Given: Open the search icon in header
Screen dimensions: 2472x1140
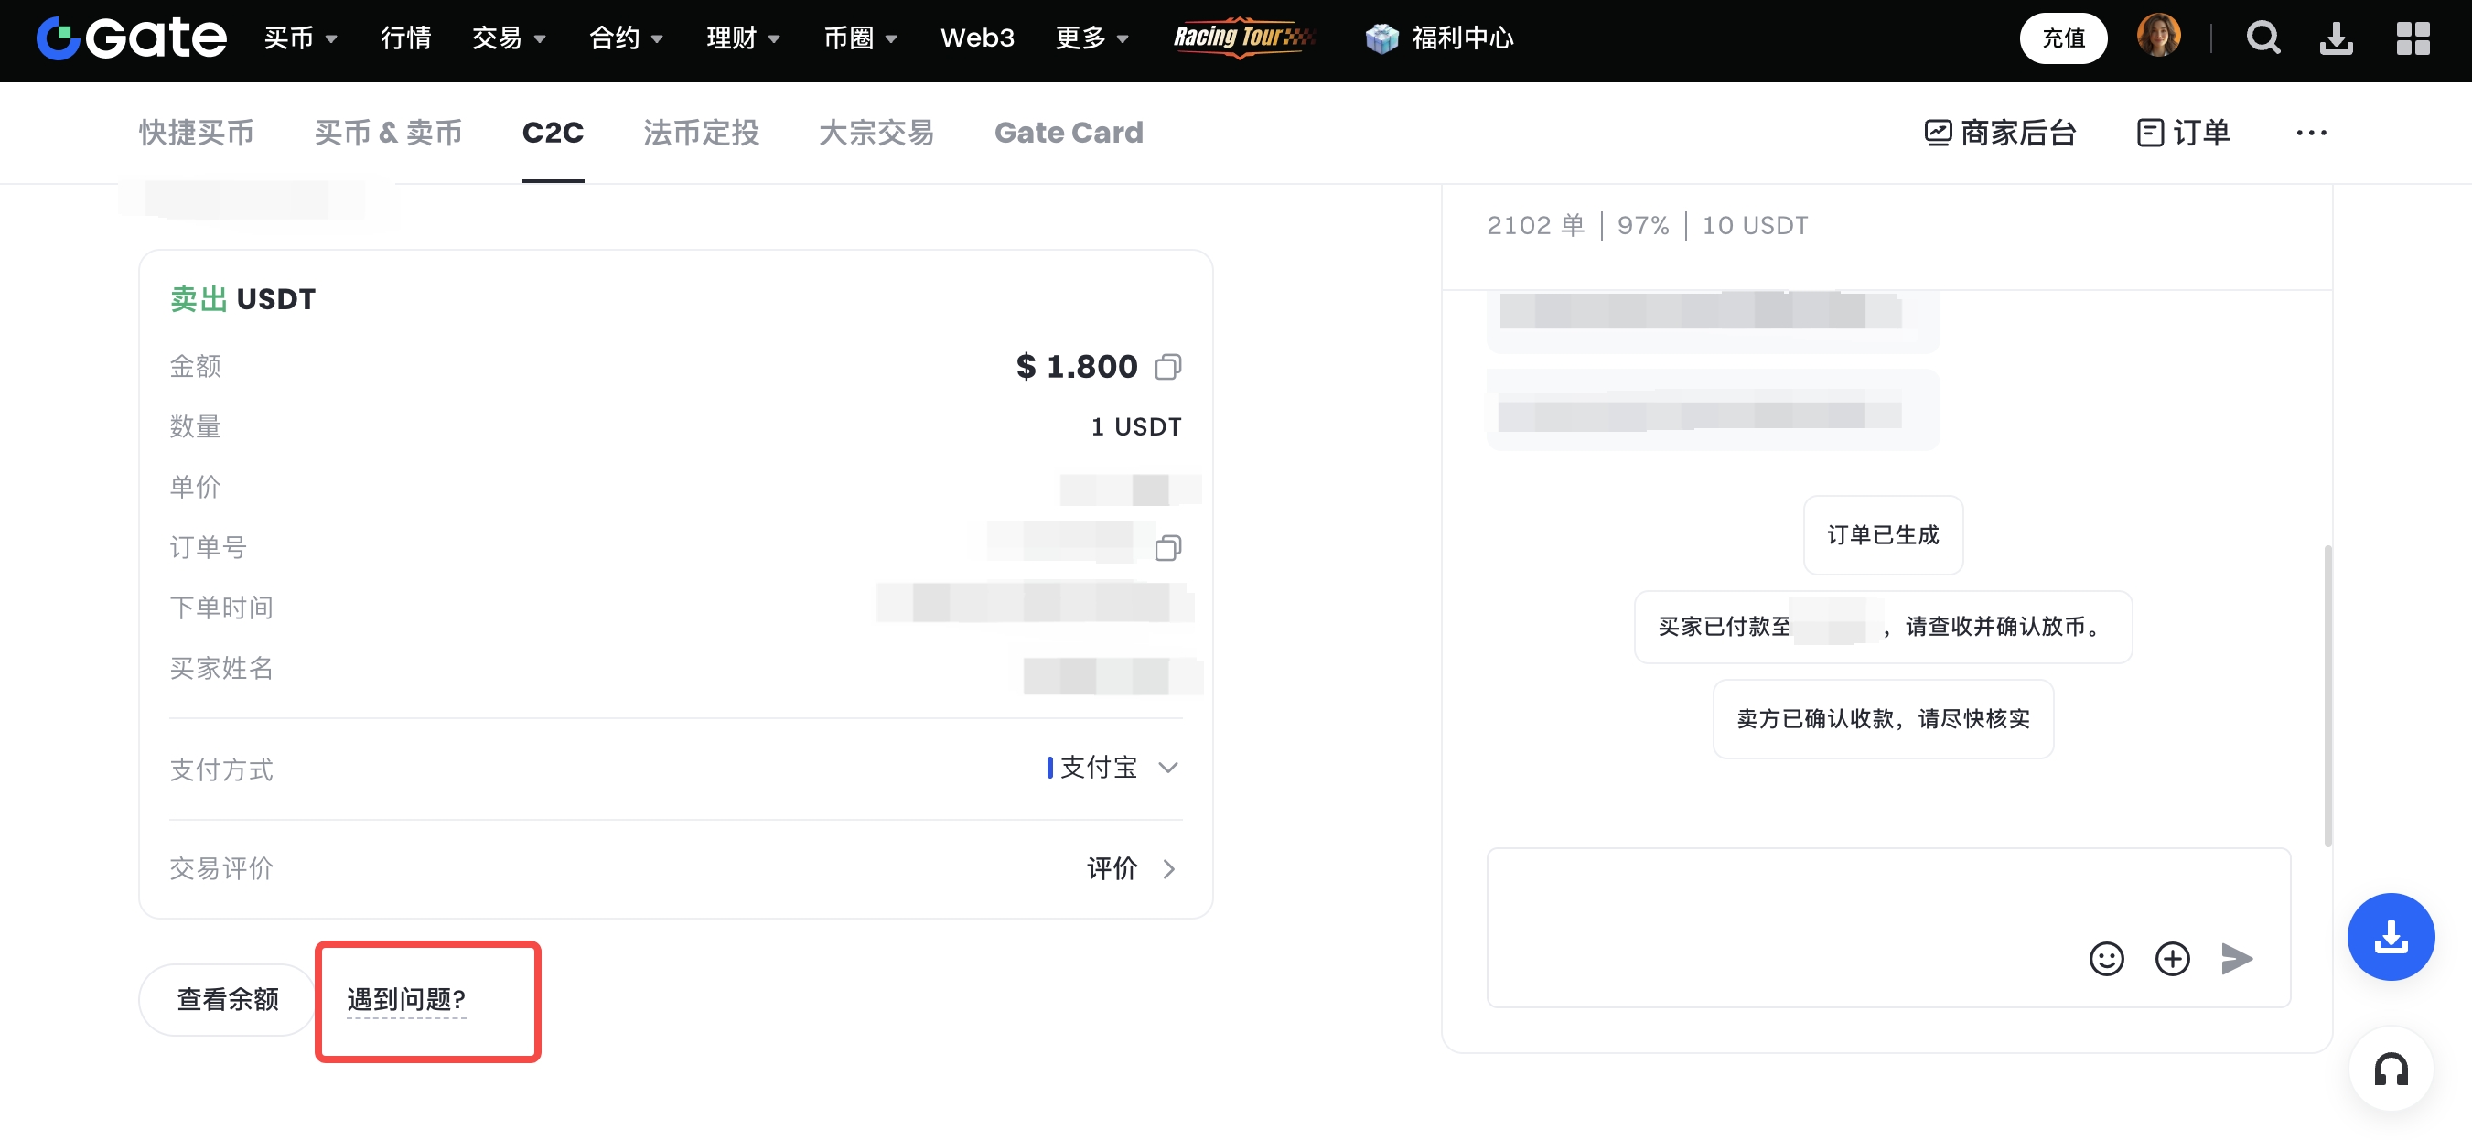Looking at the screenshot, I should point(2262,38).
